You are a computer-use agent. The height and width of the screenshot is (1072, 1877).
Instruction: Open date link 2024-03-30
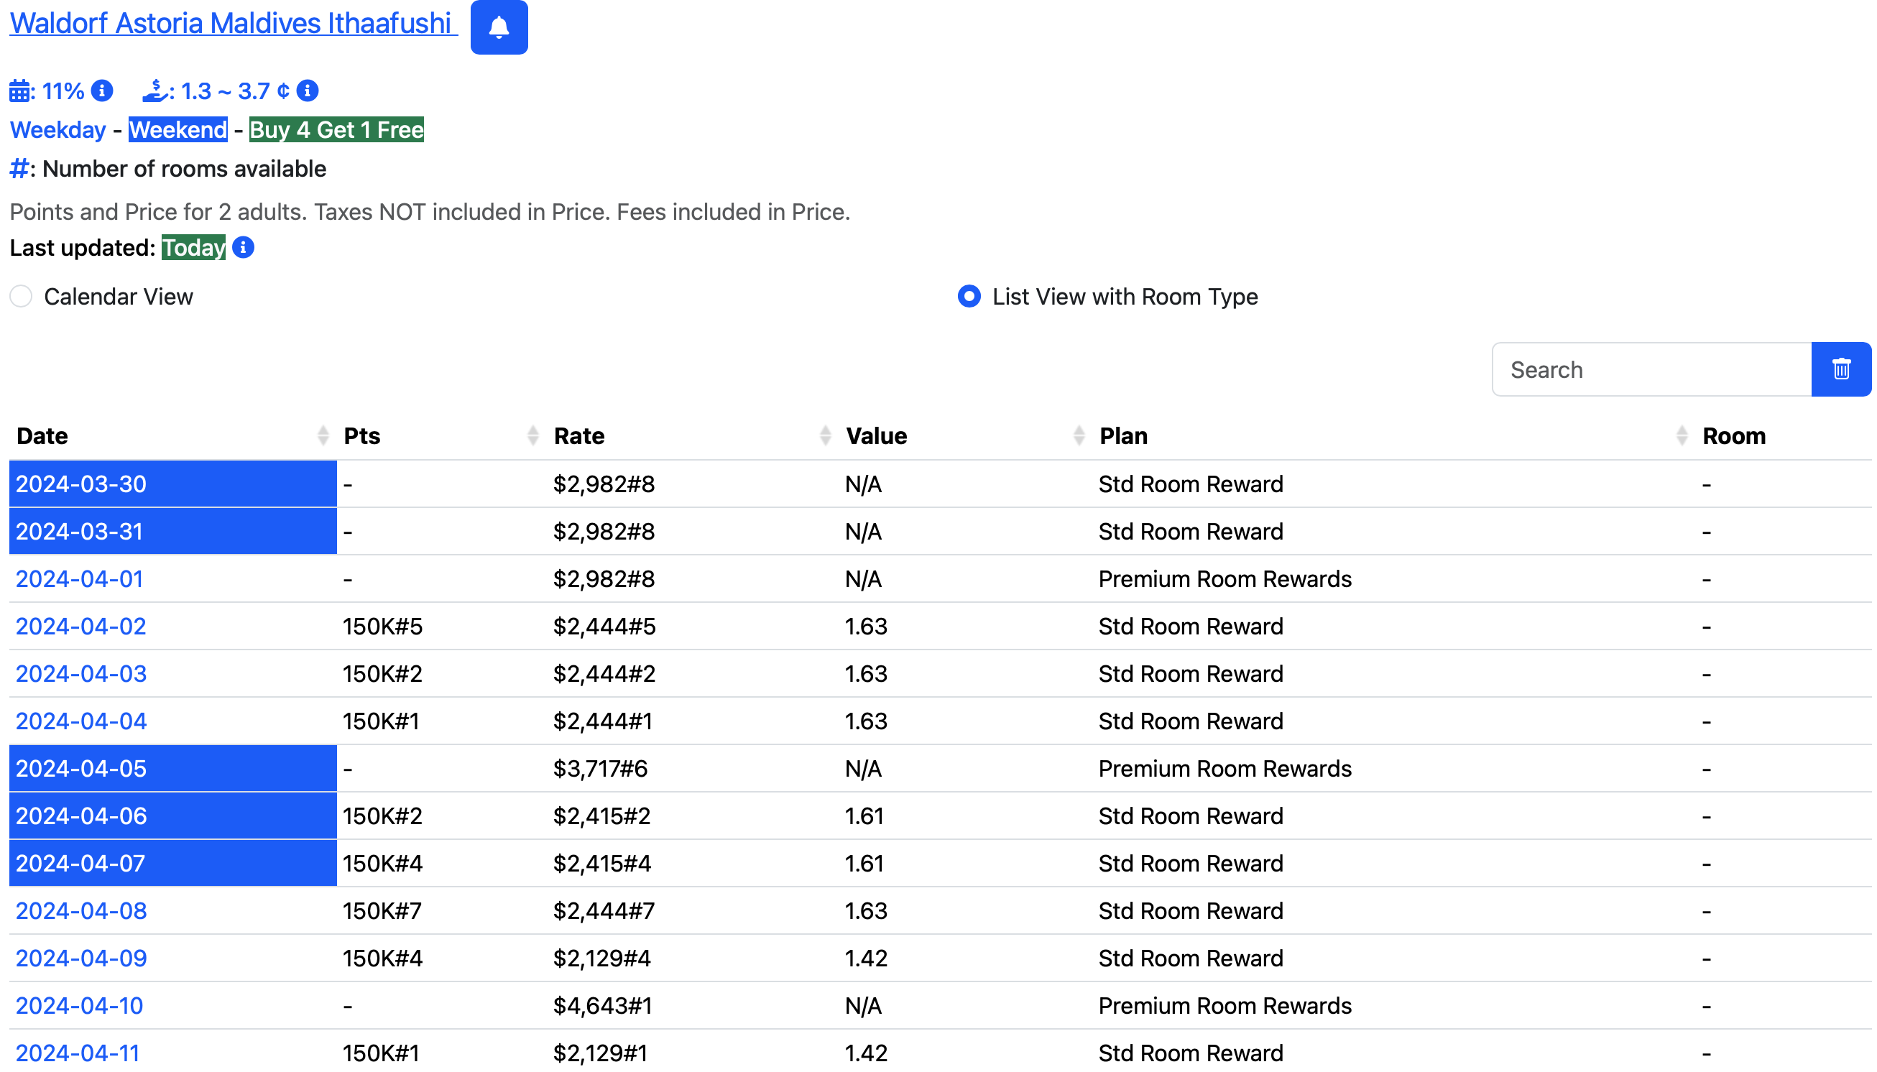[x=81, y=484]
